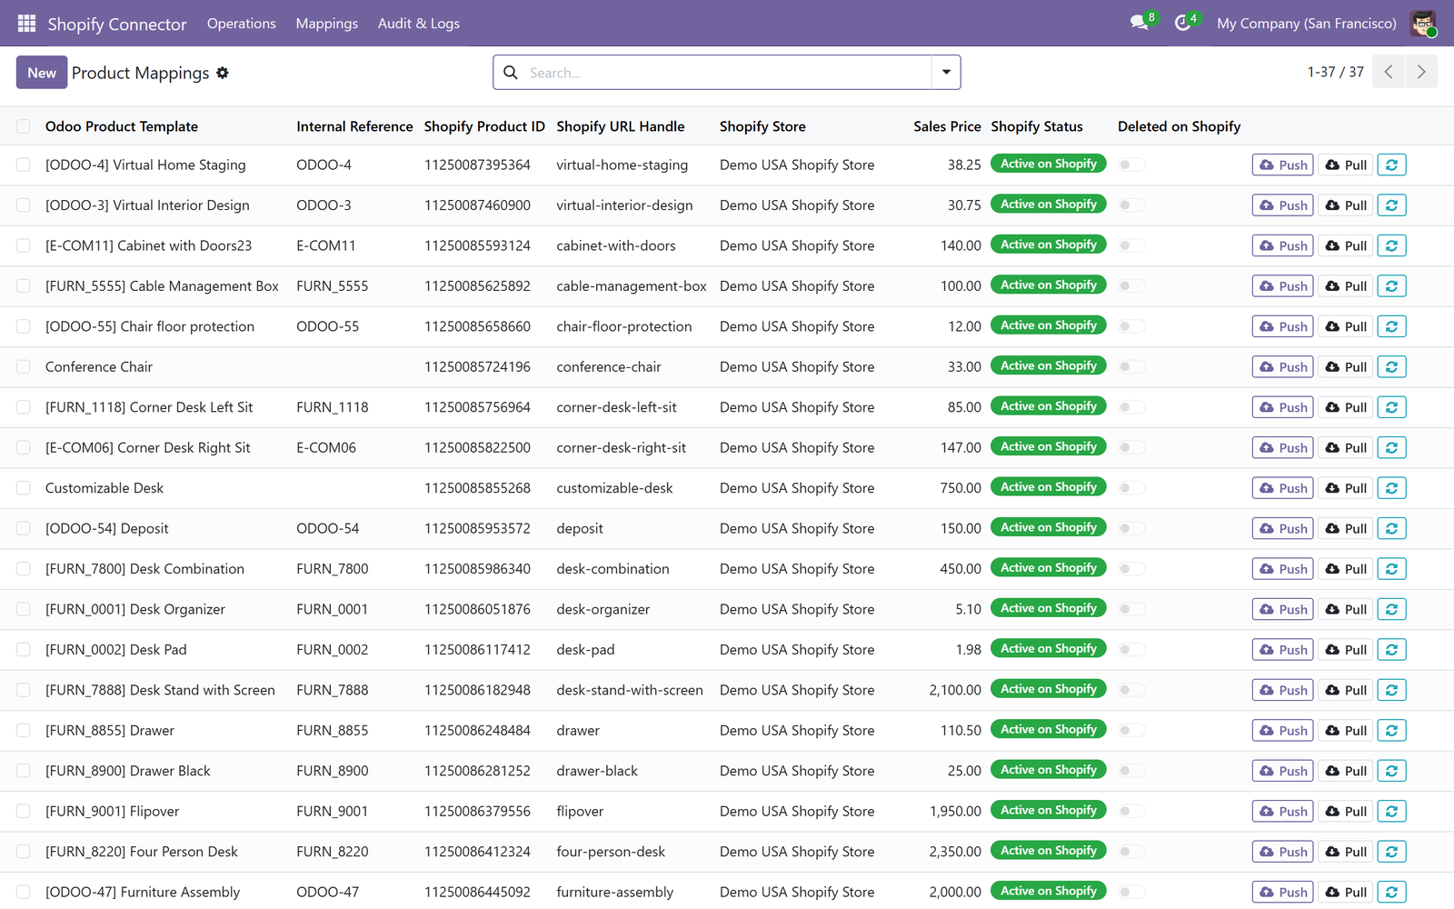Open the Audit & Logs menu
Screen dimensions: 1454x909
[418, 24]
